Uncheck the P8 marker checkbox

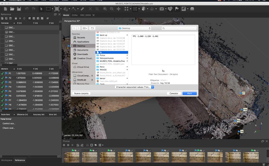pos(2,105)
